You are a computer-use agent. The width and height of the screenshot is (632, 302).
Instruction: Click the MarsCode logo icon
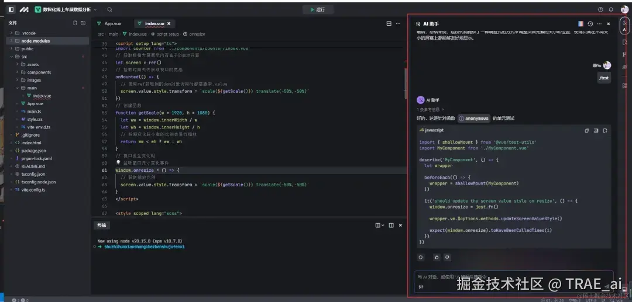point(24,9)
